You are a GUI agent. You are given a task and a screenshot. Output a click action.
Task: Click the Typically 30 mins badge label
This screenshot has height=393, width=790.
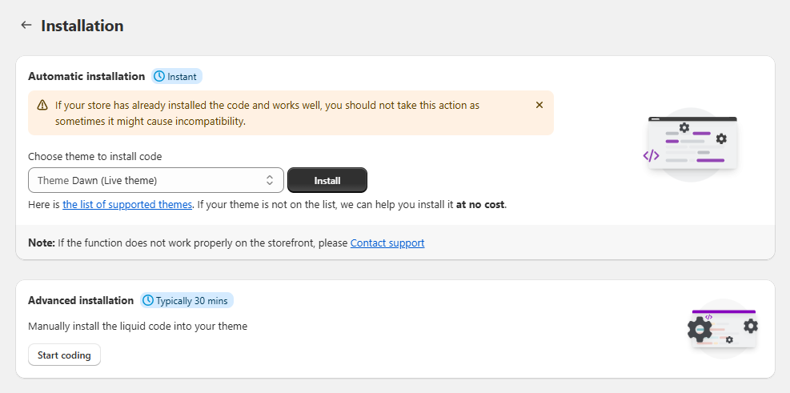[192, 301]
